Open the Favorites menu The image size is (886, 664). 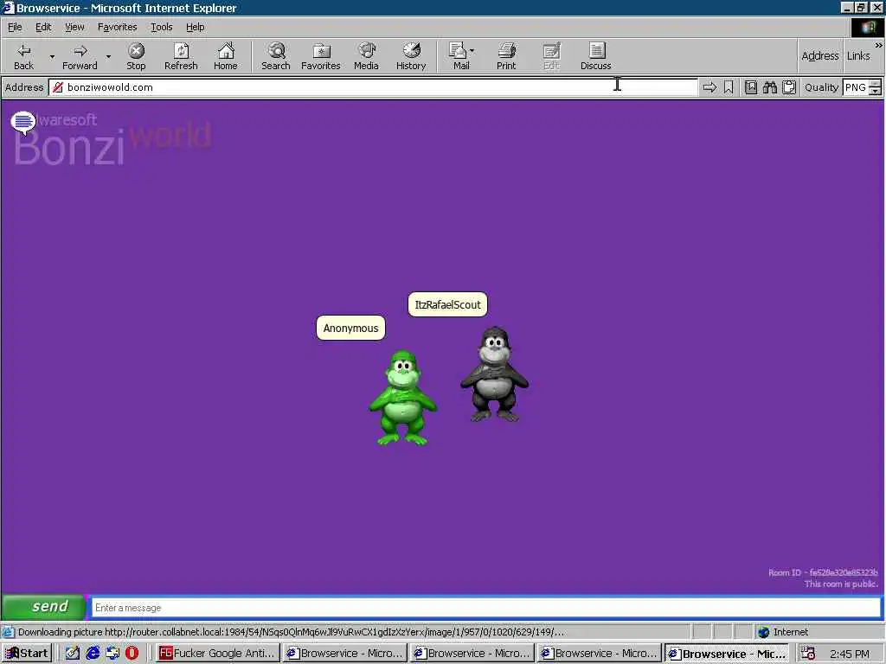[117, 27]
